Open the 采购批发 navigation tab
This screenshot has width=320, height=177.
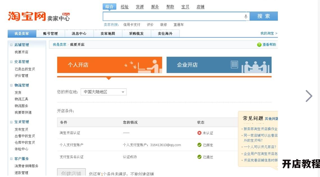[x=136, y=34]
